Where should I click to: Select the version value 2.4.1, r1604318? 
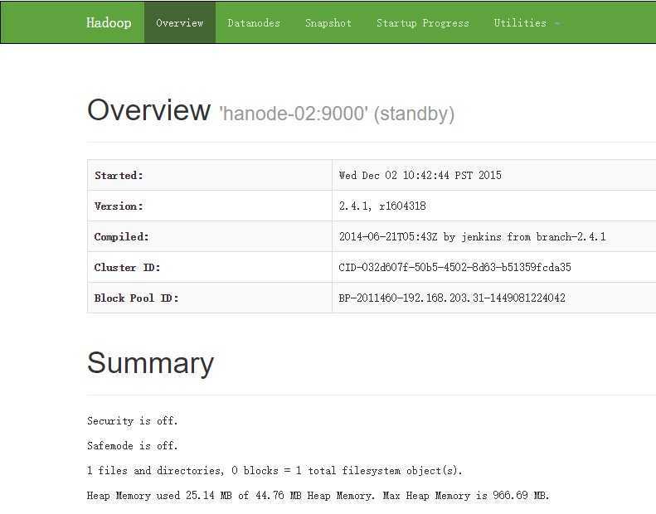[382, 206]
